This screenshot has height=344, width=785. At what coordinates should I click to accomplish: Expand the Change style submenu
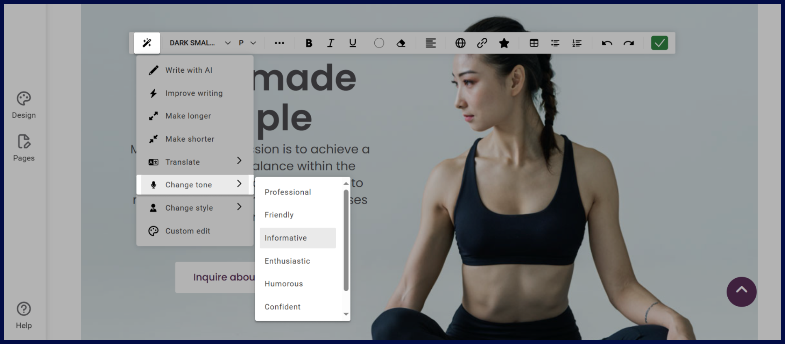click(x=195, y=208)
